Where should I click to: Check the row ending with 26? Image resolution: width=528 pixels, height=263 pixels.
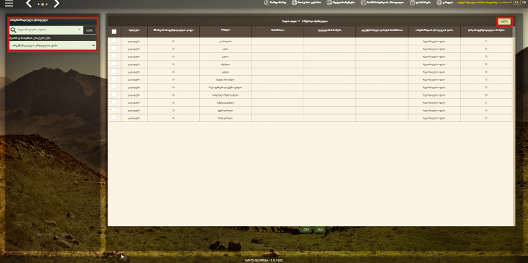[114, 63]
